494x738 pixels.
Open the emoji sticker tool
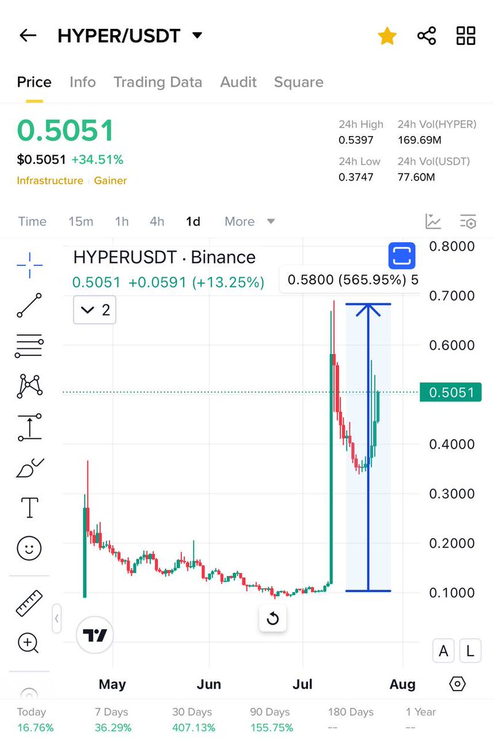pos(29,548)
